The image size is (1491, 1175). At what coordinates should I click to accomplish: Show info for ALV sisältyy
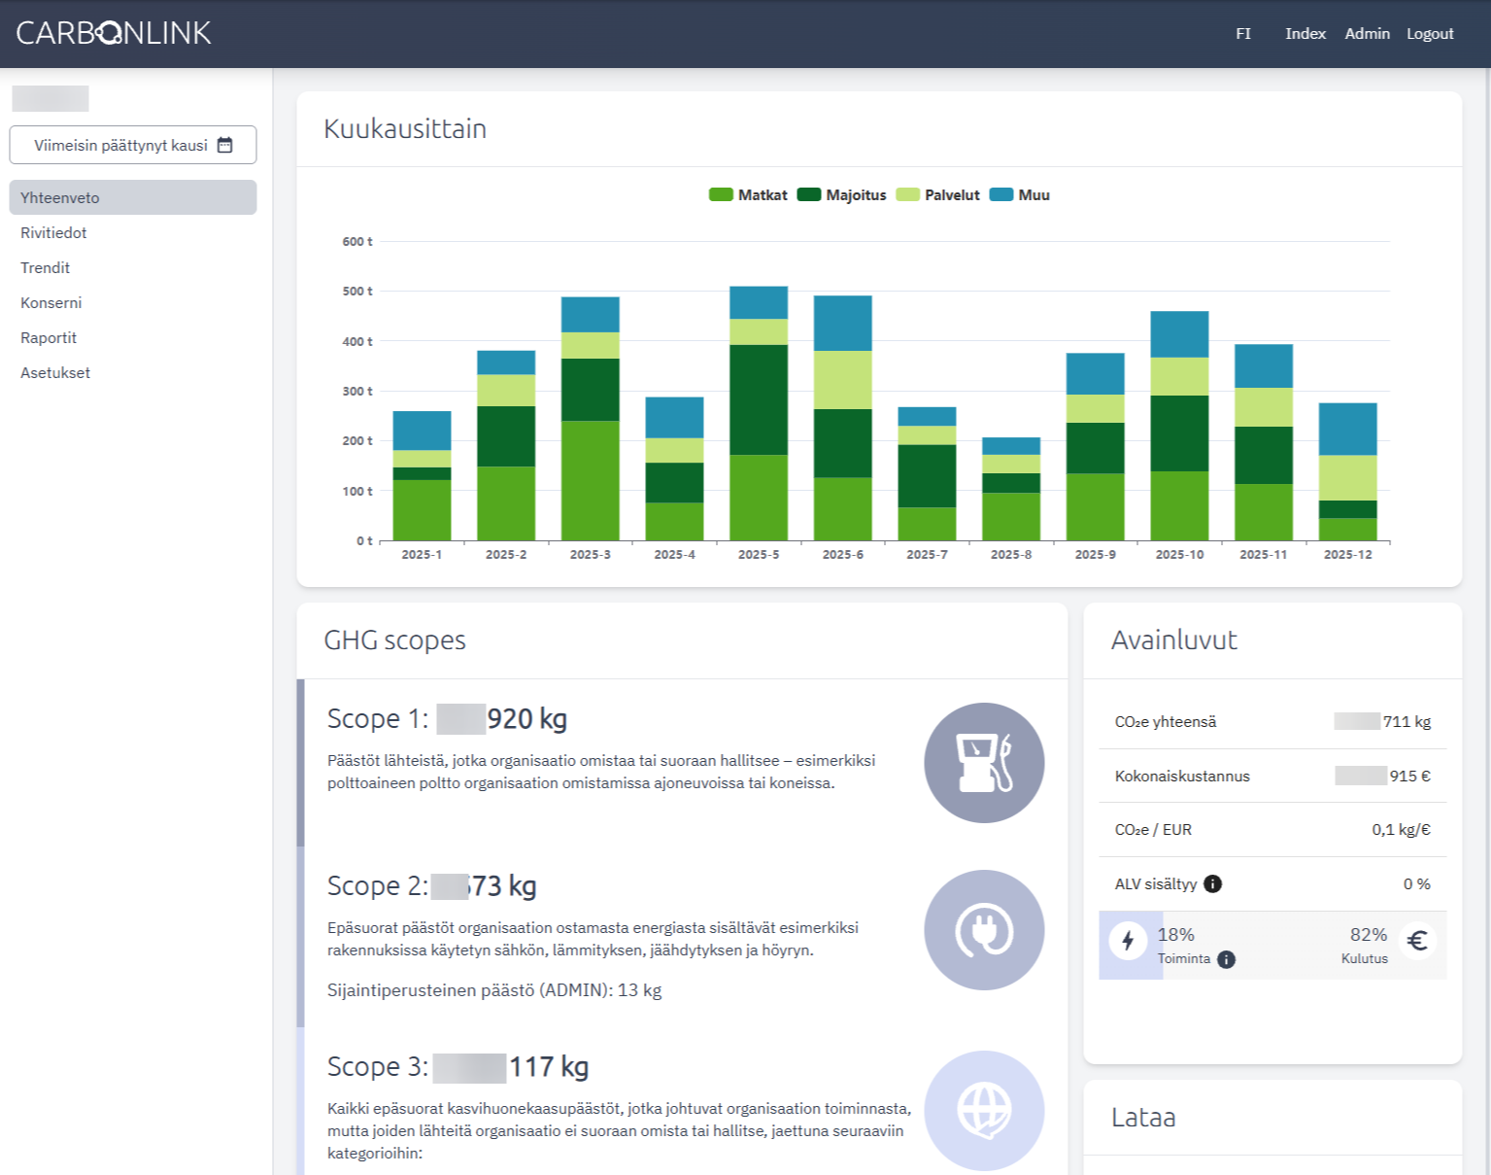pyautogui.click(x=1213, y=883)
